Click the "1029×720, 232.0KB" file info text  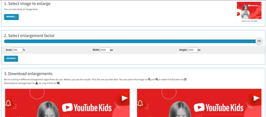click(249, 21)
